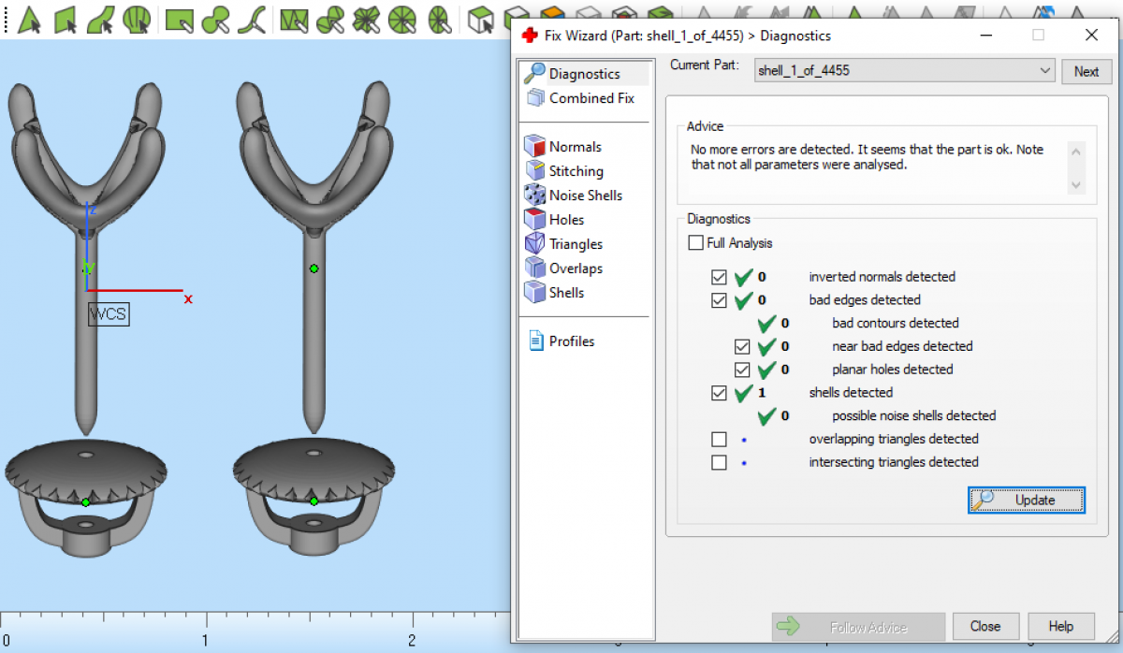The height and width of the screenshot is (653, 1123).
Task: Select Combined Fix in wizard sidebar
Action: (x=591, y=98)
